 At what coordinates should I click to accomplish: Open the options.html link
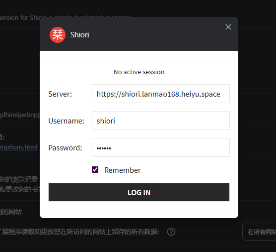pos(19,147)
